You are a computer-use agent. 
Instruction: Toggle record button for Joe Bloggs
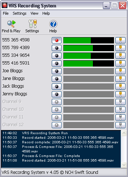[57, 71]
